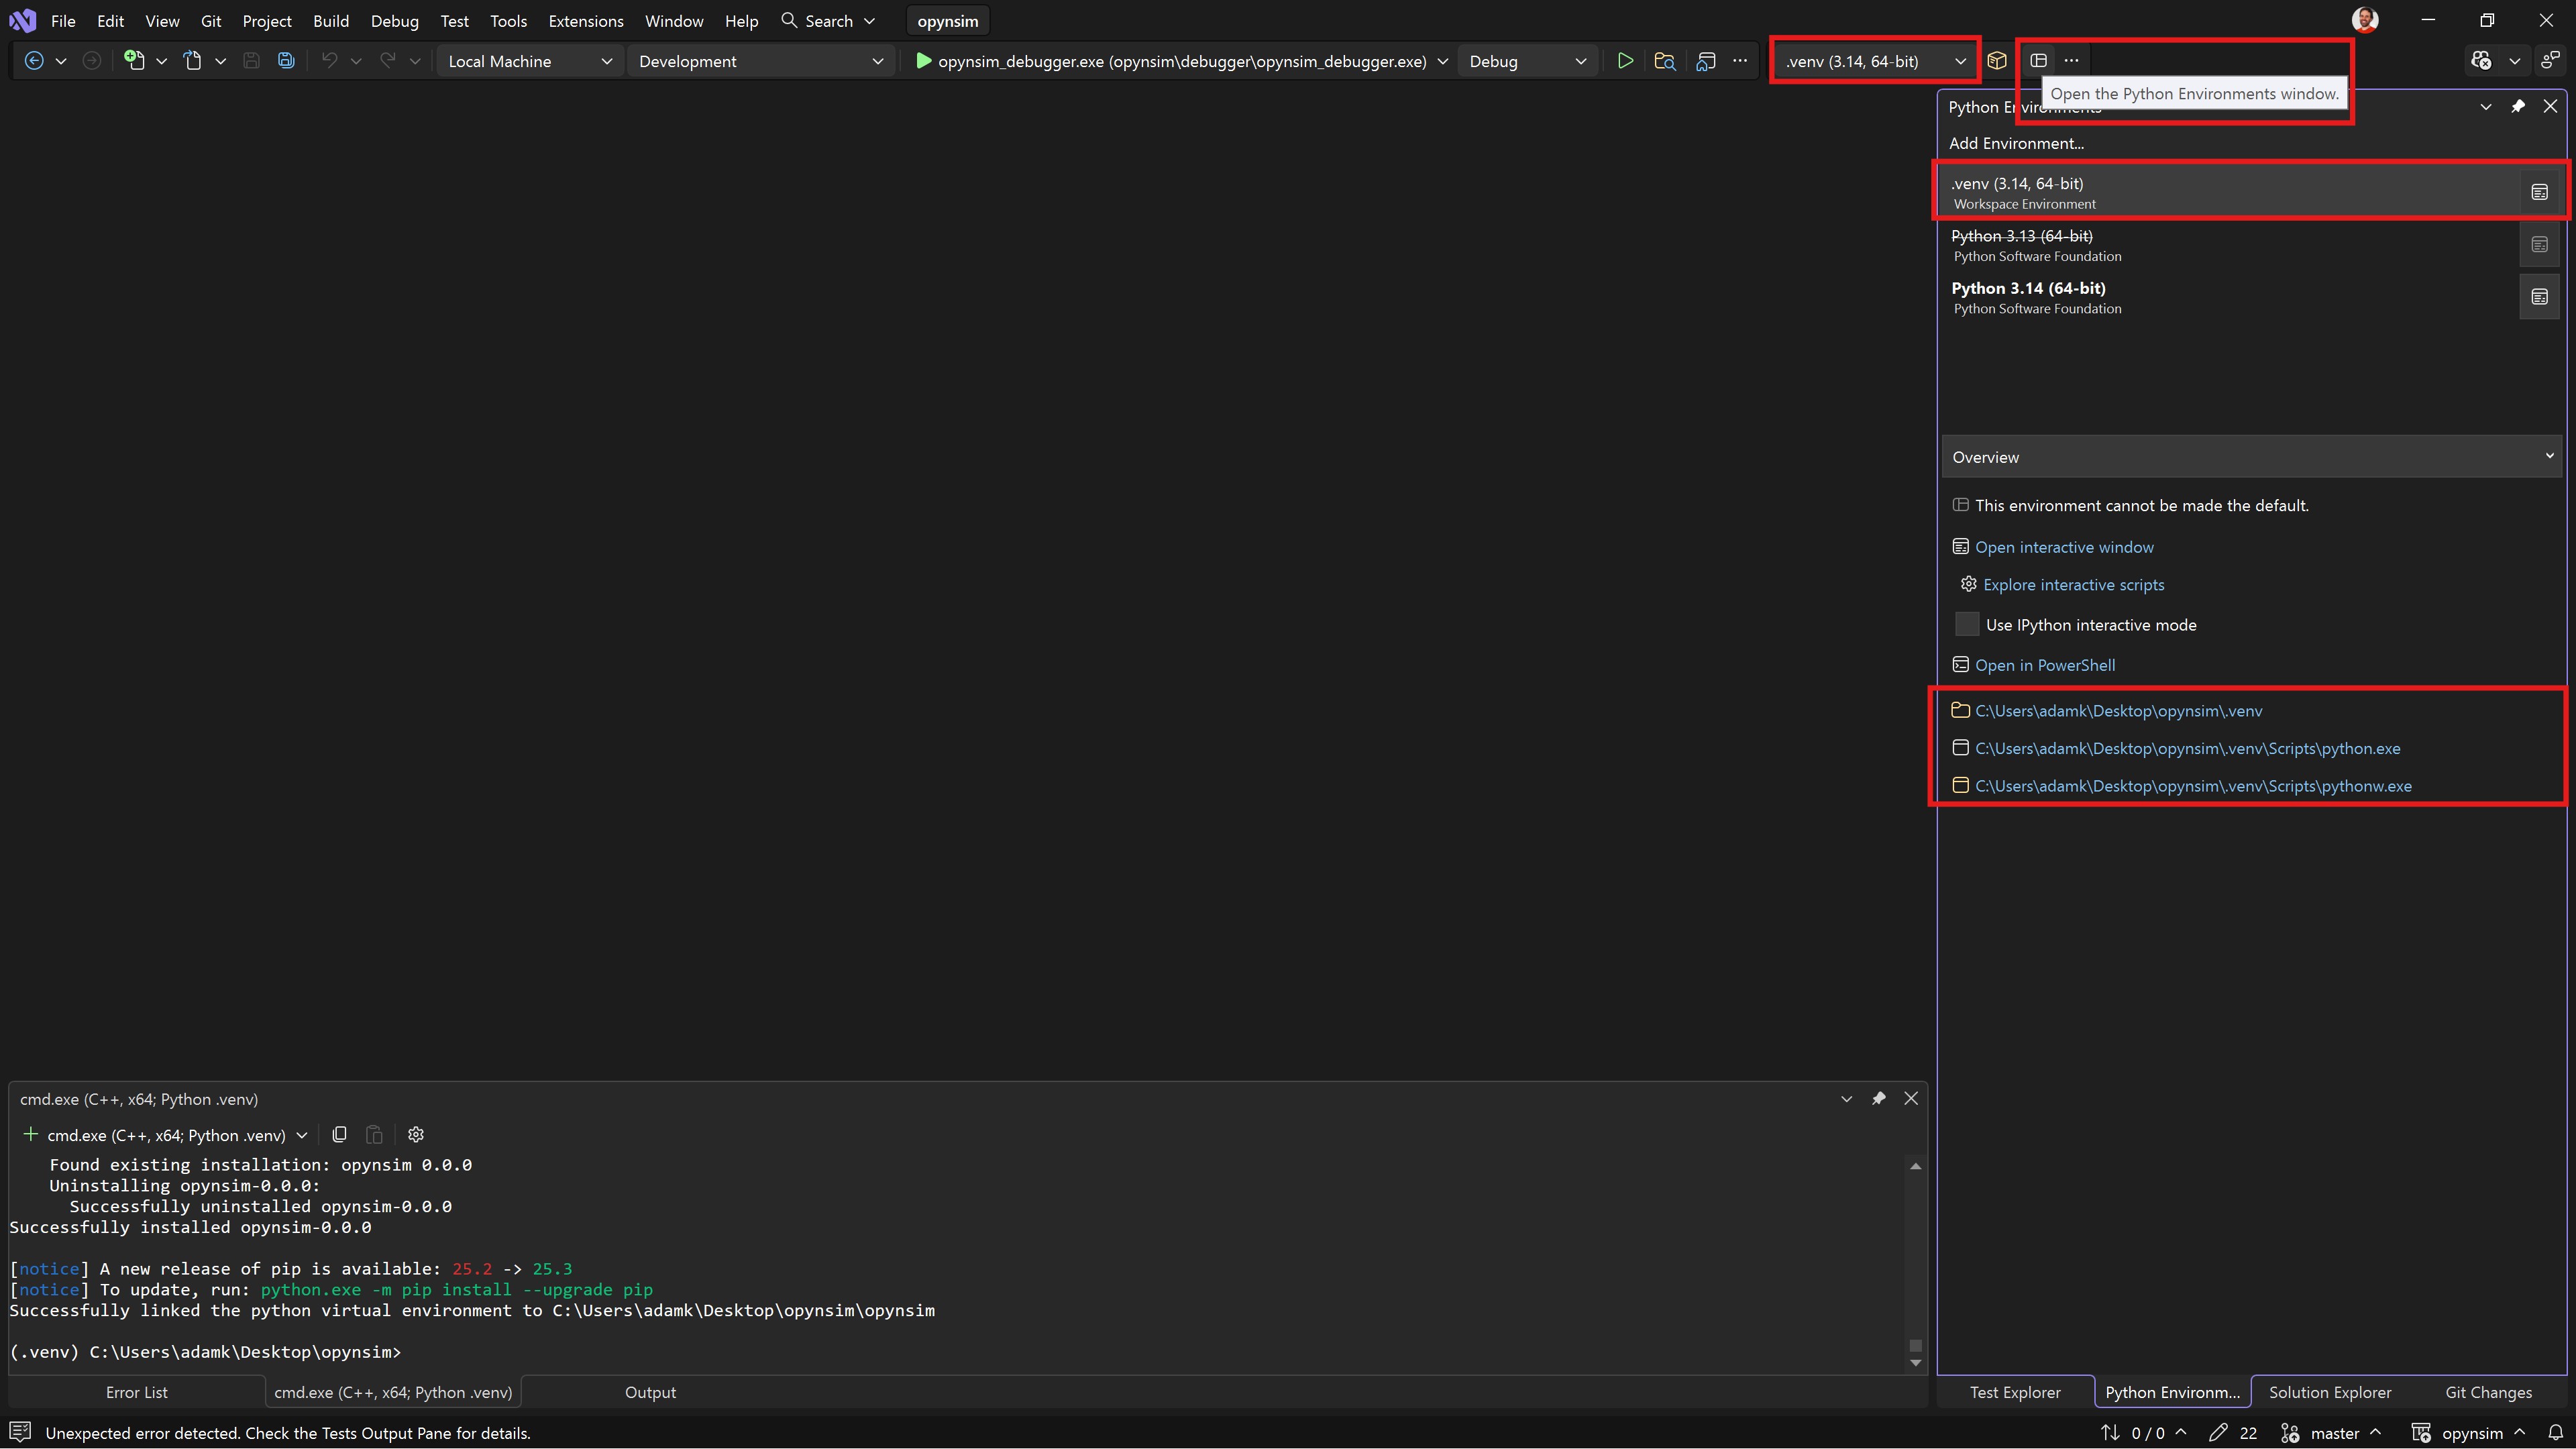The width and height of the screenshot is (2576, 1449).
Task: Click the copy icon in terminal toolbar
Action: (339, 1134)
